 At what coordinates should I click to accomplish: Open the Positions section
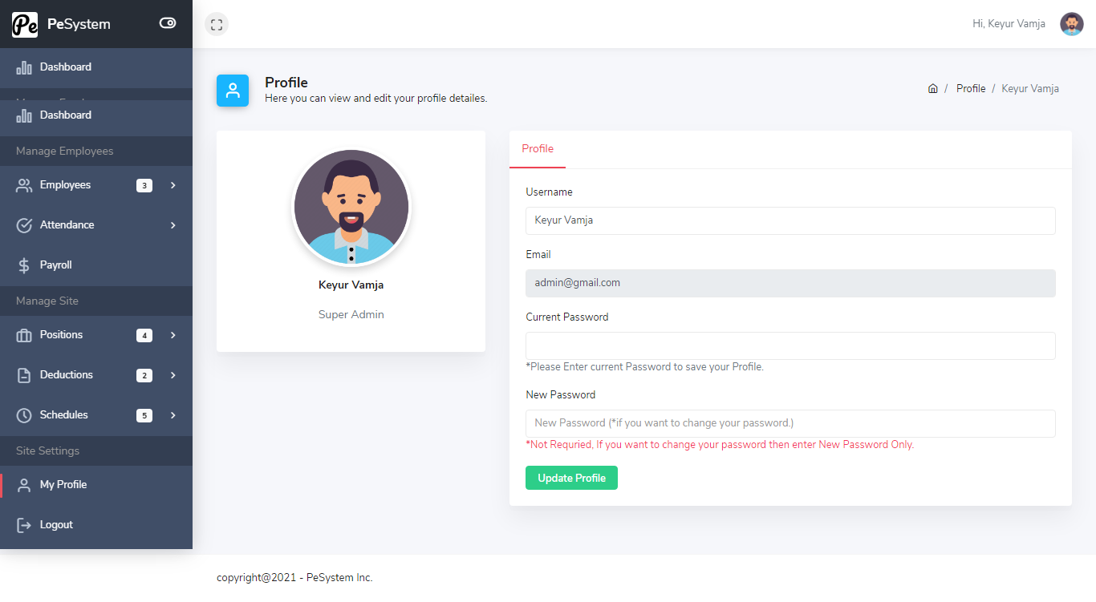pyautogui.click(x=61, y=334)
